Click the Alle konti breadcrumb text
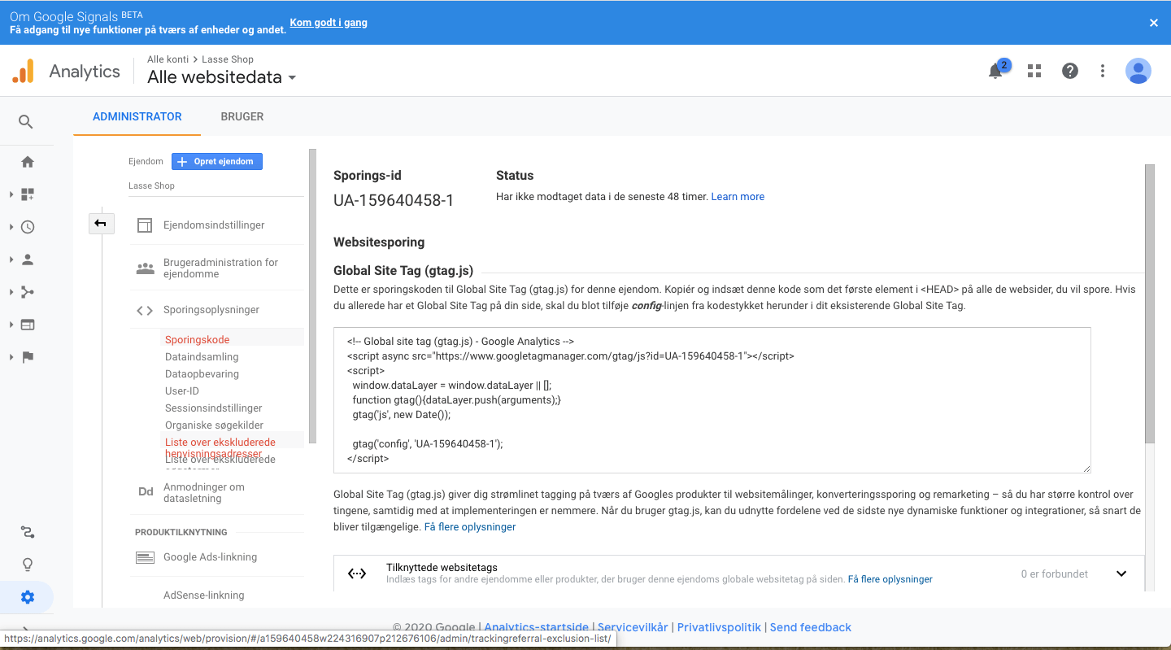 pos(168,59)
